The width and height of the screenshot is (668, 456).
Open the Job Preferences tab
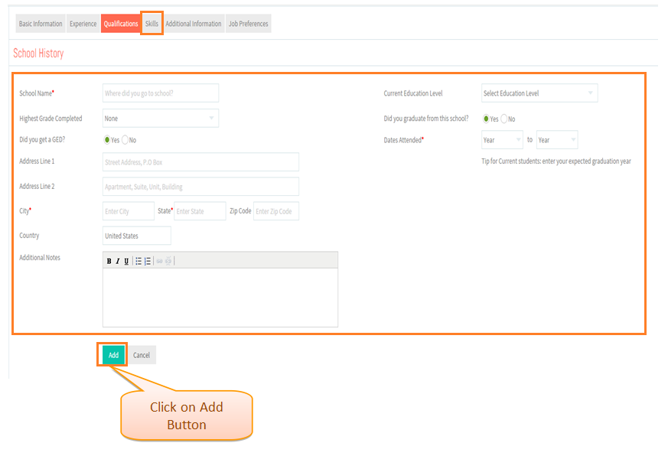249,24
